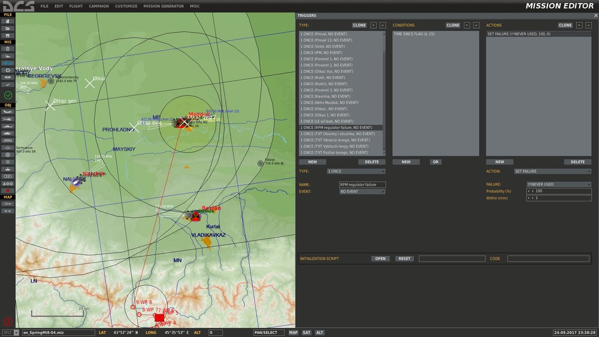Clone the selected trigger

[x=359, y=25]
